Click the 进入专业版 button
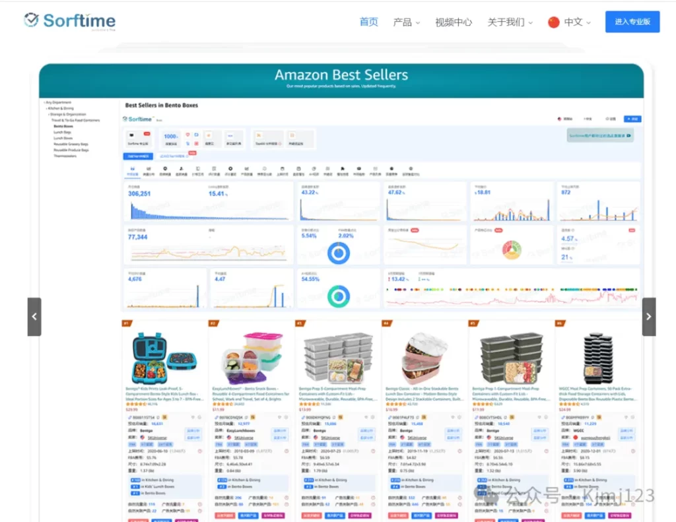 click(632, 22)
